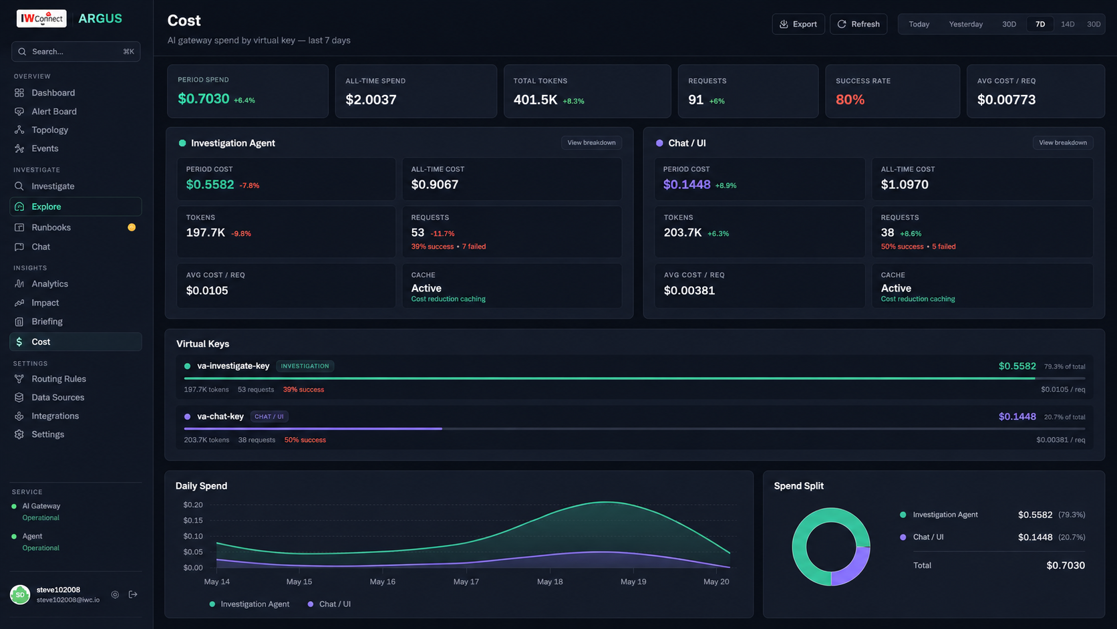The width and height of the screenshot is (1117, 629).
Task: Focus the Search field in the sidebar
Action: 75,51
